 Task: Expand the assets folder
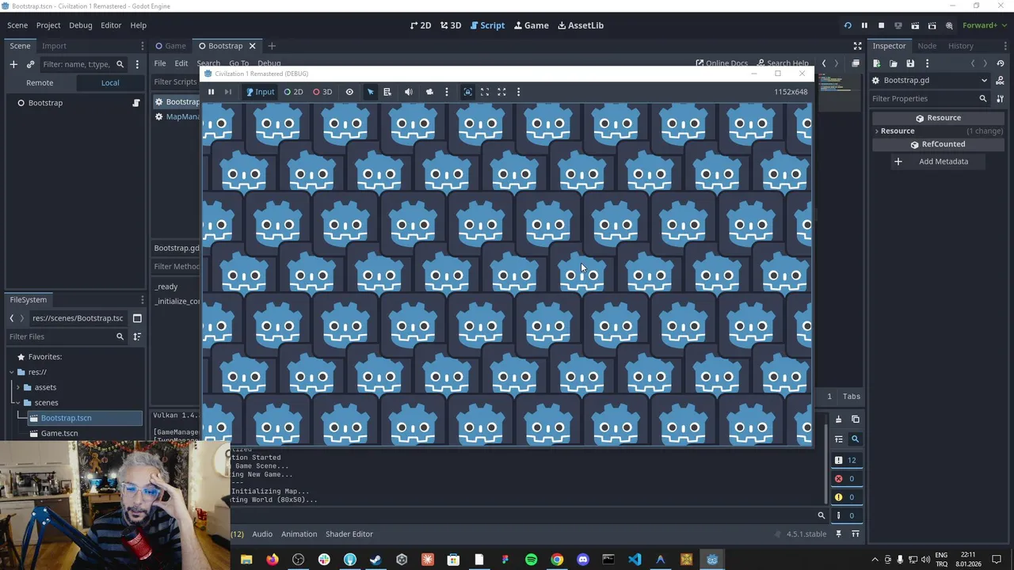point(17,387)
